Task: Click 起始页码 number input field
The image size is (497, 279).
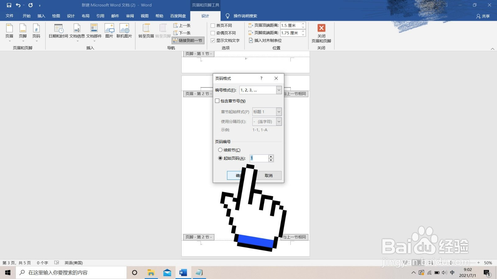Action: tap(259, 158)
